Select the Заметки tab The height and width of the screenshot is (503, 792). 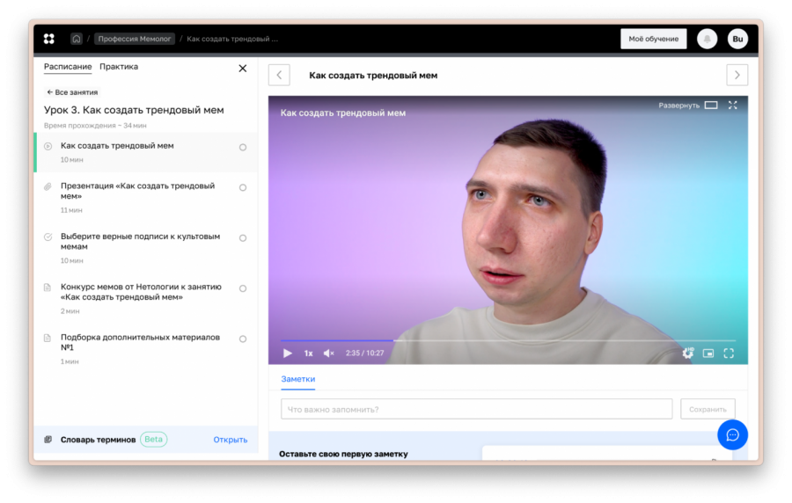(297, 379)
